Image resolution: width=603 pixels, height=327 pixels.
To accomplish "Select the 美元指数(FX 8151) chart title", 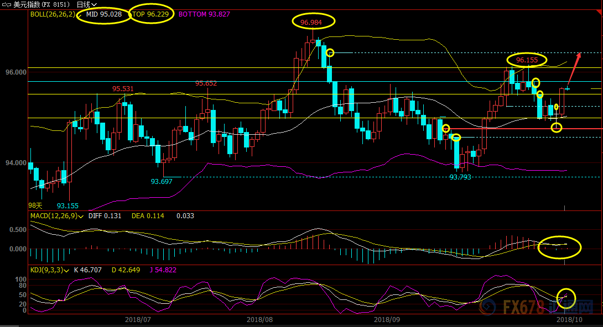I will point(41,4).
